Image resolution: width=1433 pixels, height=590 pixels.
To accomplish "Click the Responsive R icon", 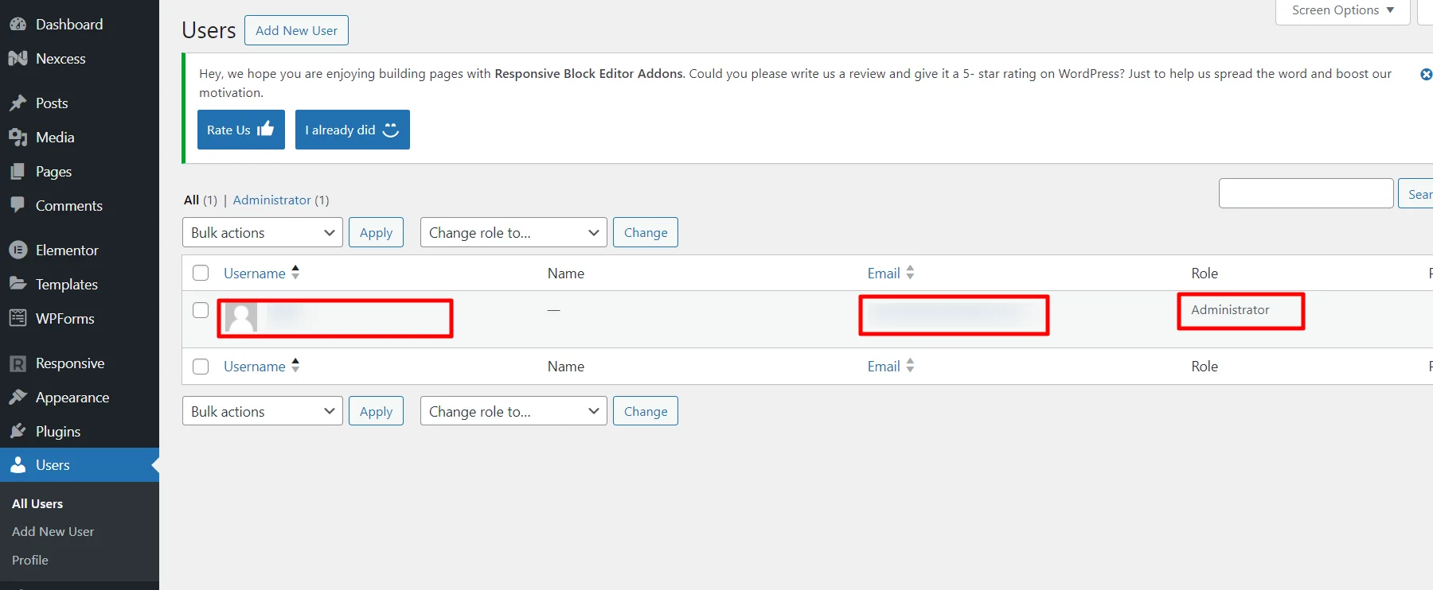I will 18,363.
